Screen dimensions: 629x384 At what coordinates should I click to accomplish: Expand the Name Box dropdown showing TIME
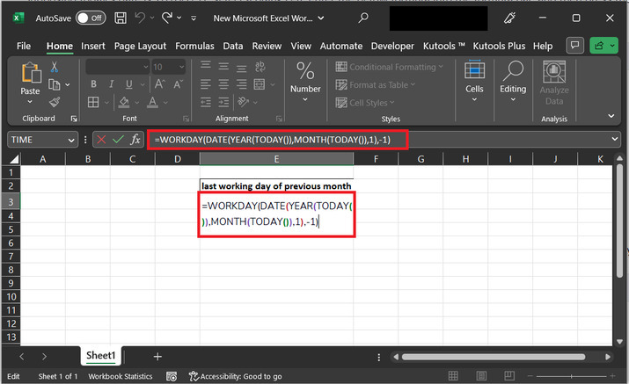71,140
